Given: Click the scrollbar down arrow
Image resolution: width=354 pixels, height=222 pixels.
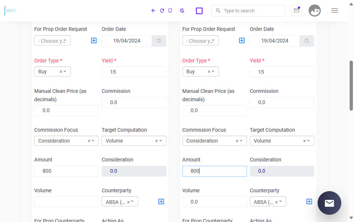Looking at the screenshot, I should click(x=351, y=218).
